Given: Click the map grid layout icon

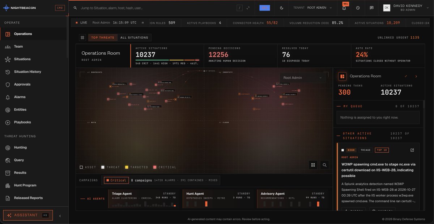Looking at the screenshot, I should click(313, 165).
